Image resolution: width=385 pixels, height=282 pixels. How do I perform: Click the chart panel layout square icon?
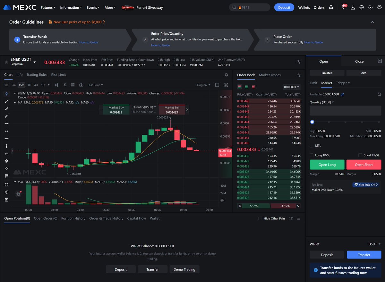point(217,85)
